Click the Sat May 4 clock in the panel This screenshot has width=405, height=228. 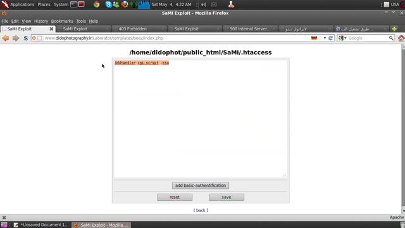coord(171,4)
